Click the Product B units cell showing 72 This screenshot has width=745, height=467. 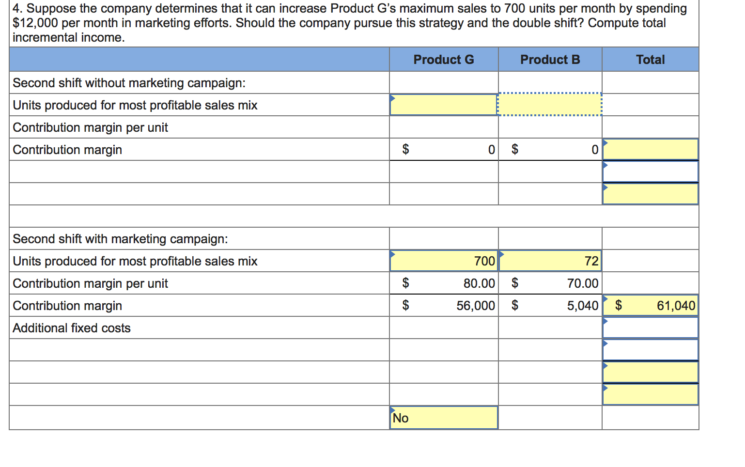550,261
